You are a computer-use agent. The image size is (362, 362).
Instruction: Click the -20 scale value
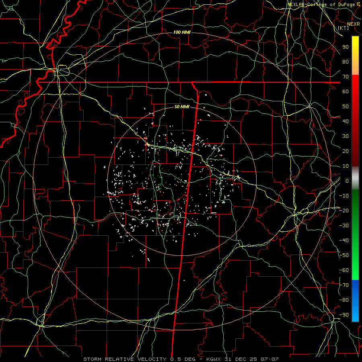pyautogui.click(x=344, y=210)
